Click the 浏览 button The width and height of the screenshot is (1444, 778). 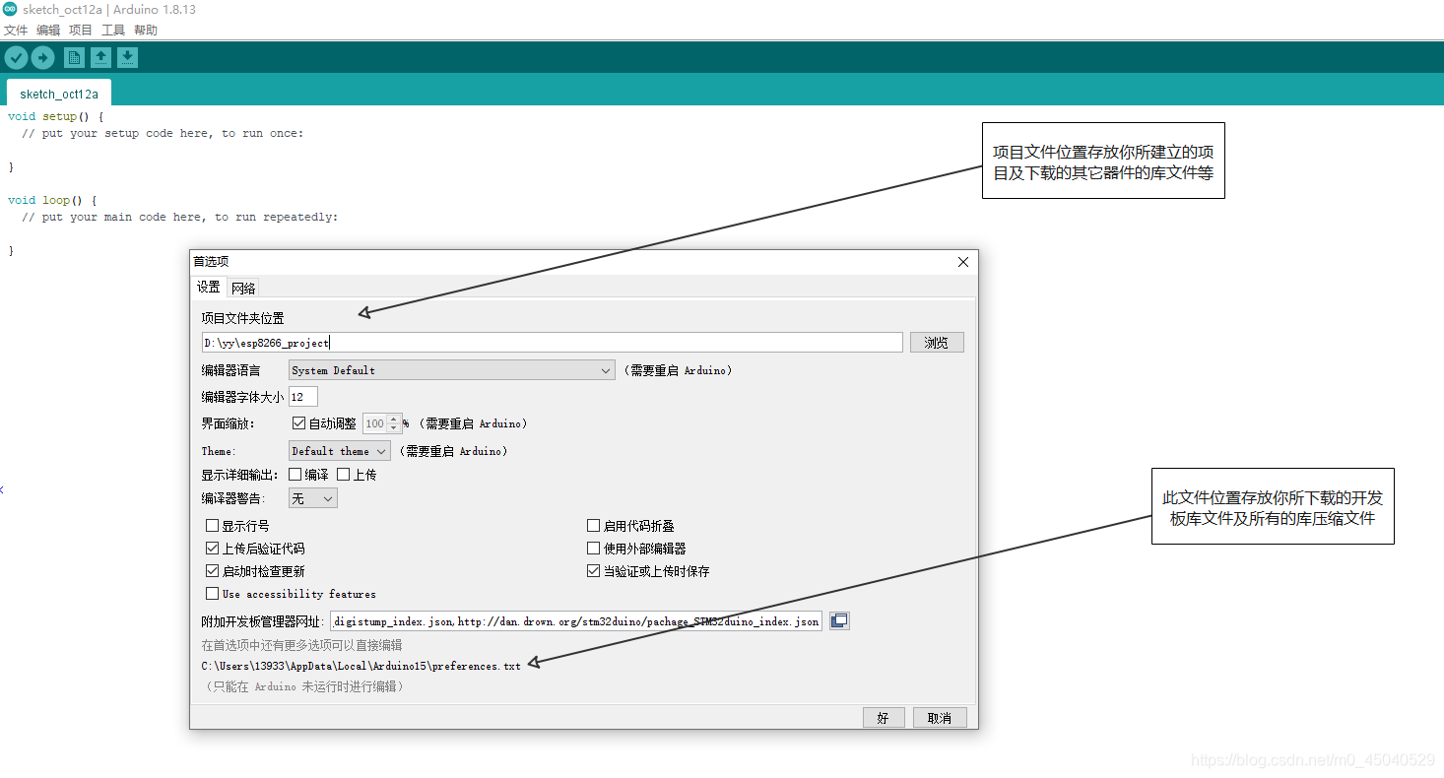tap(937, 343)
